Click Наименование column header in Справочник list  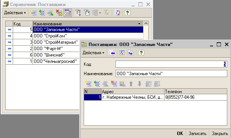point(88,24)
